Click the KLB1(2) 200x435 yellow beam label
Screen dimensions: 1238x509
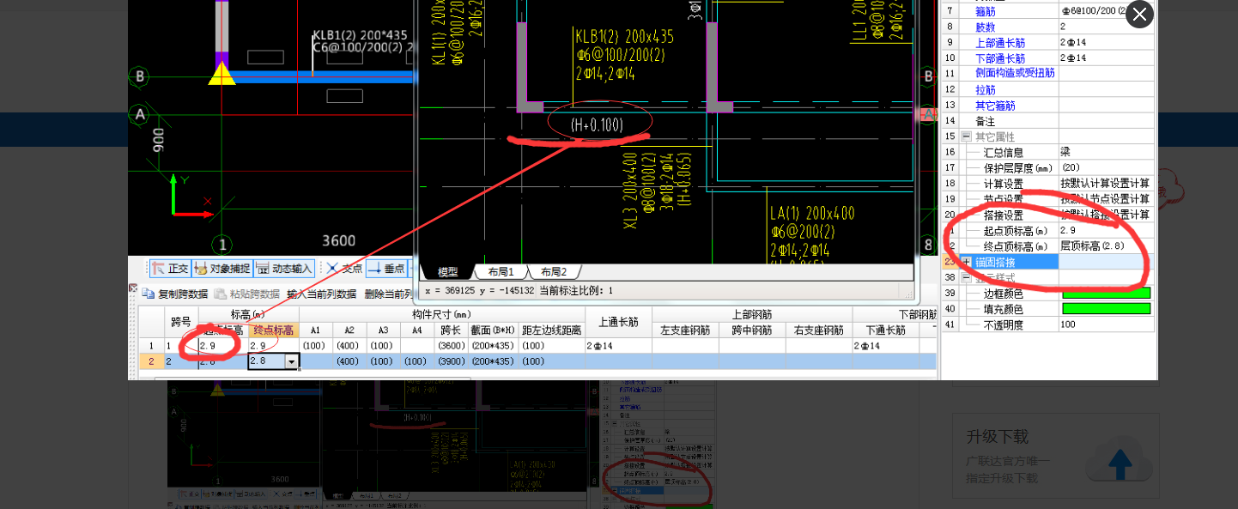[625, 37]
